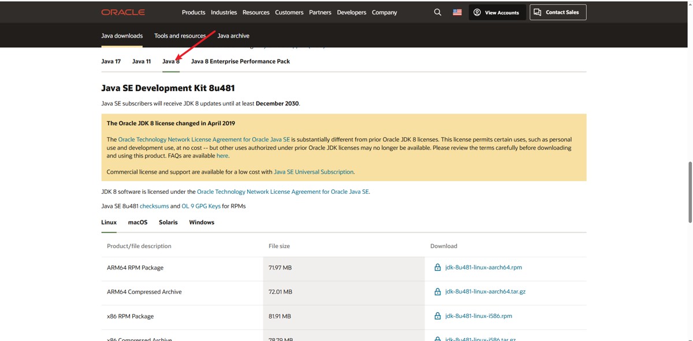The width and height of the screenshot is (693, 341).
Task: Select the Java 11 tab
Action: click(141, 61)
